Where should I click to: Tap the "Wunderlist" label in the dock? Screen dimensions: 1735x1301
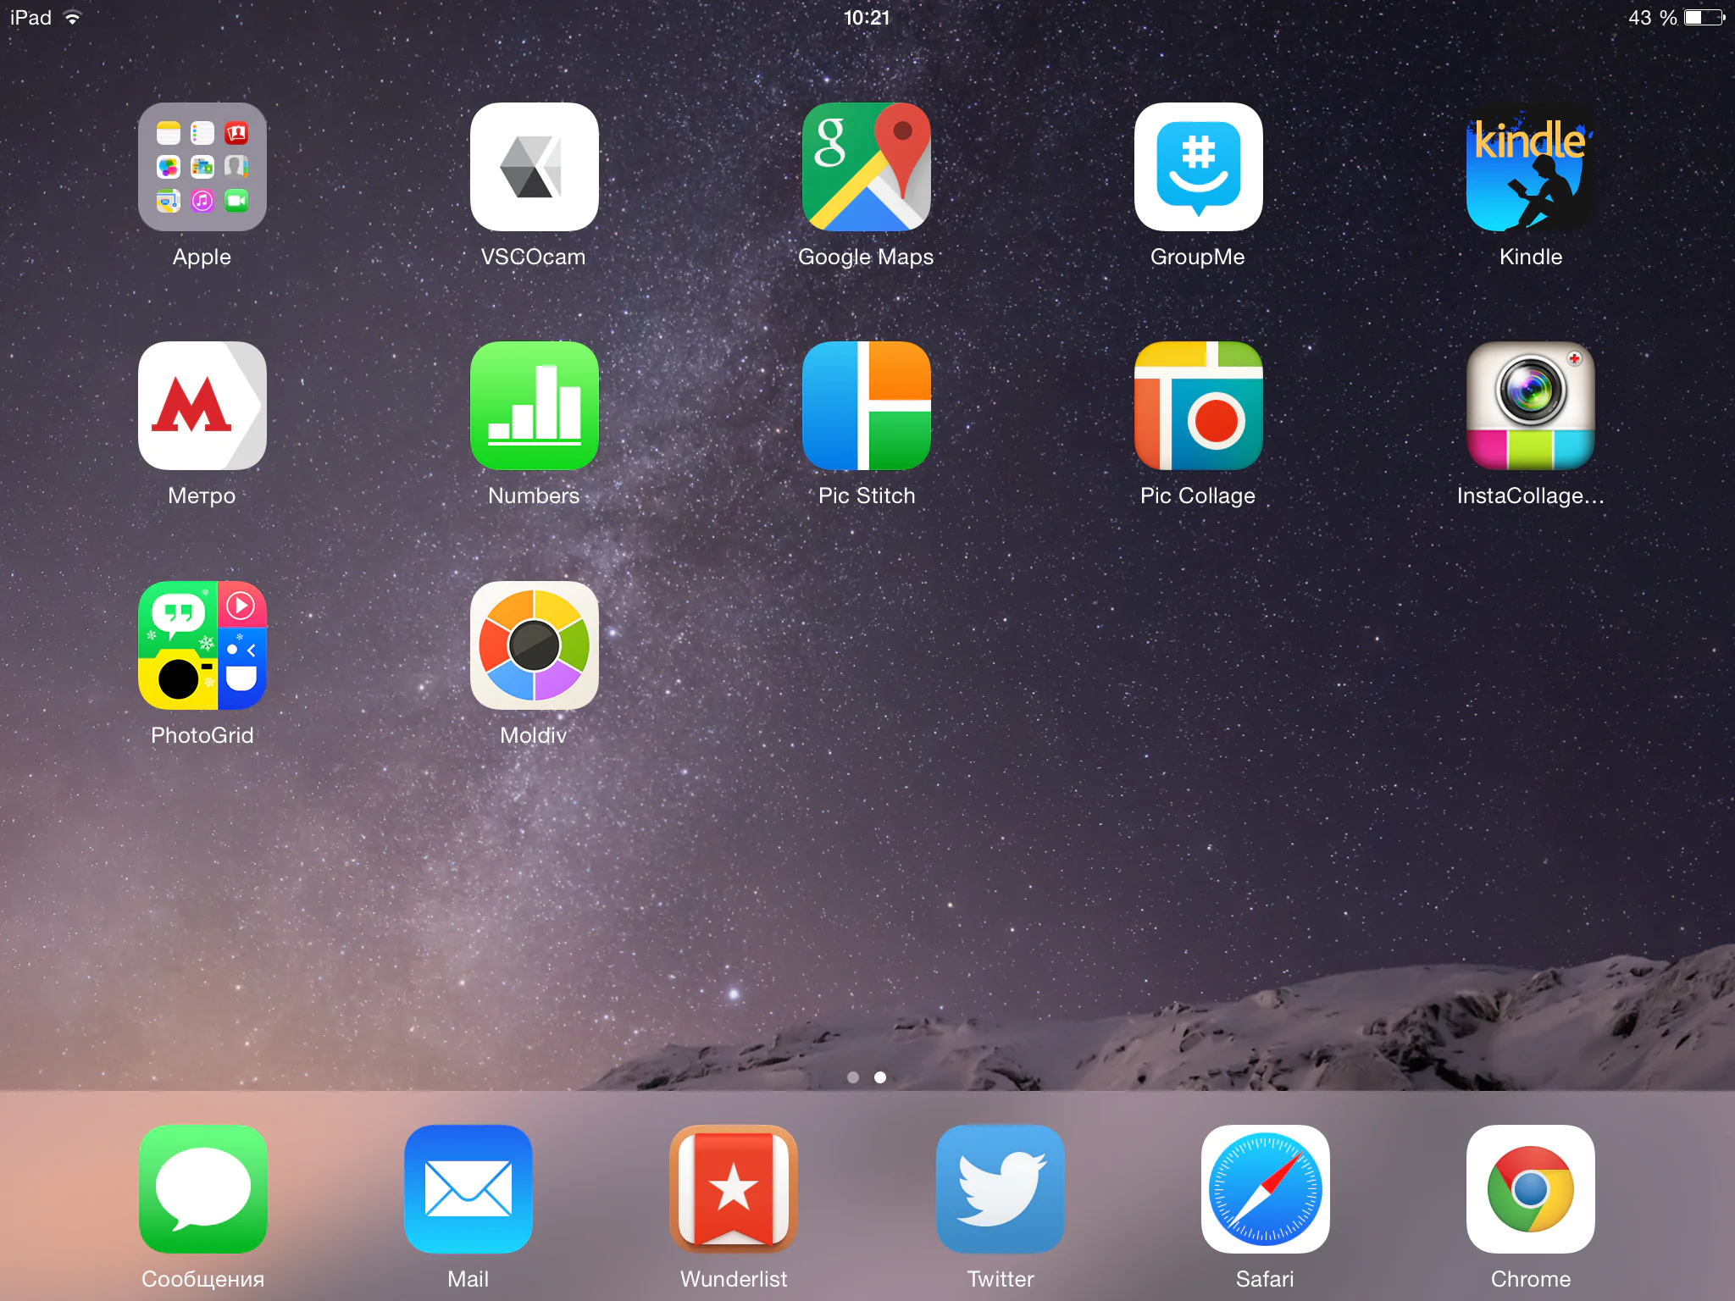(x=734, y=1279)
